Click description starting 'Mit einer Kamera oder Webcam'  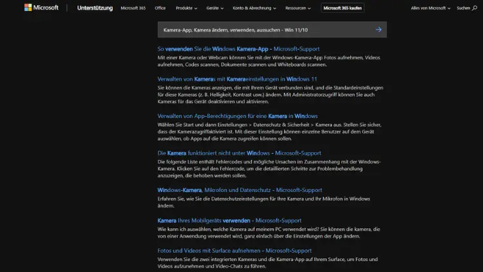(269, 61)
